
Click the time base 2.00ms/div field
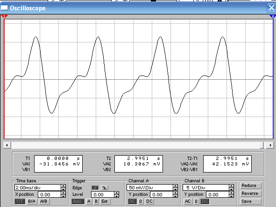click(x=38, y=187)
